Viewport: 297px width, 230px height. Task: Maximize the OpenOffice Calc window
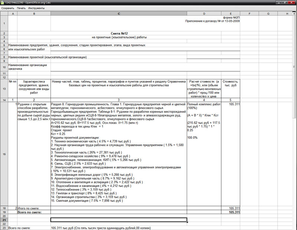pyautogui.click(x=285, y=3)
